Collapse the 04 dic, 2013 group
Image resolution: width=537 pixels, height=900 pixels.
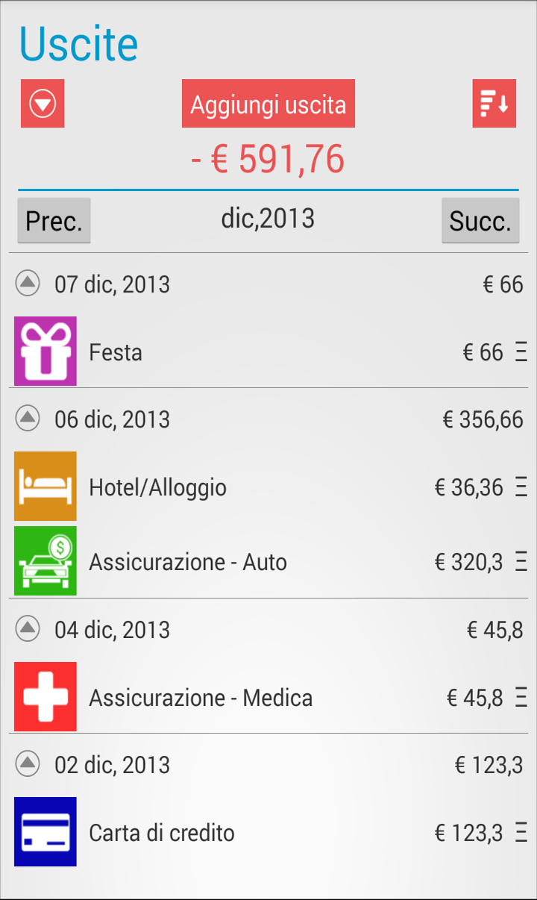click(x=28, y=629)
